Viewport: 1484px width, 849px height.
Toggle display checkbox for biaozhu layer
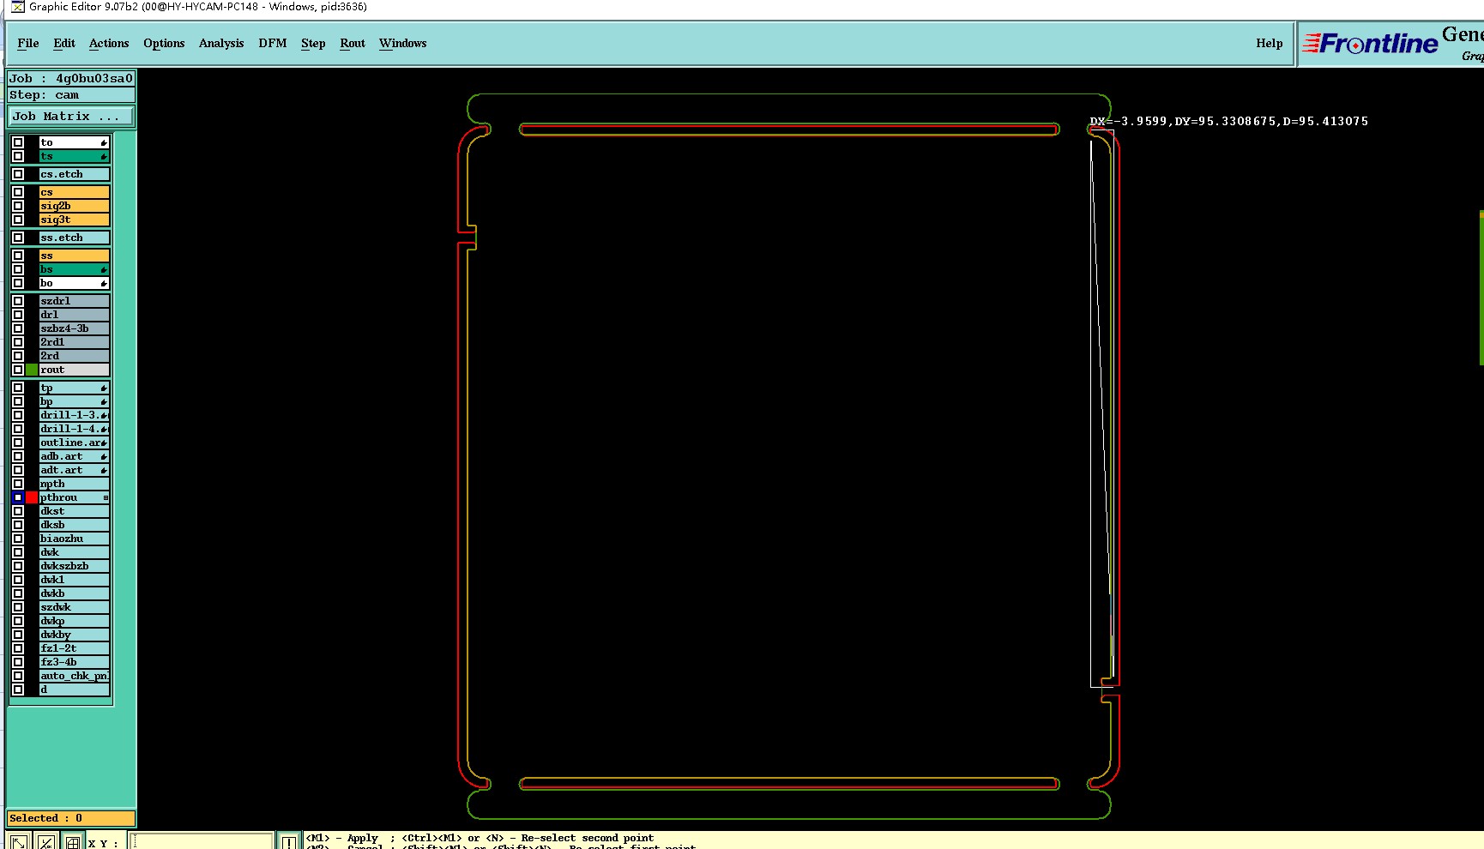(18, 539)
